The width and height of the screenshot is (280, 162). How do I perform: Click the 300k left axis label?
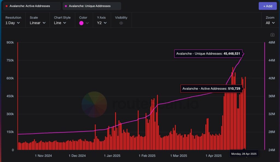click(x=10, y=114)
